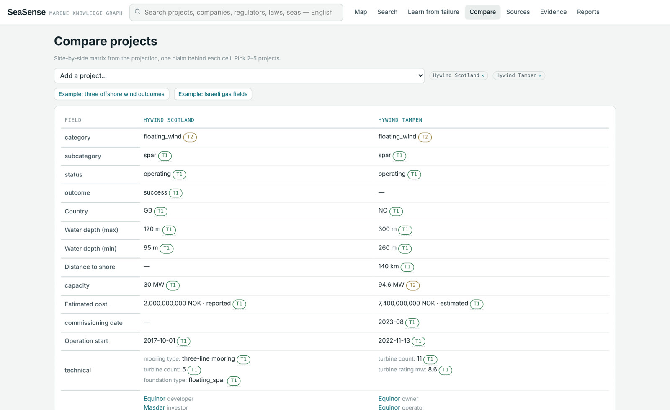Click T2 badge for Hywind Scotland category
The height and width of the screenshot is (410, 670).
[x=190, y=137]
